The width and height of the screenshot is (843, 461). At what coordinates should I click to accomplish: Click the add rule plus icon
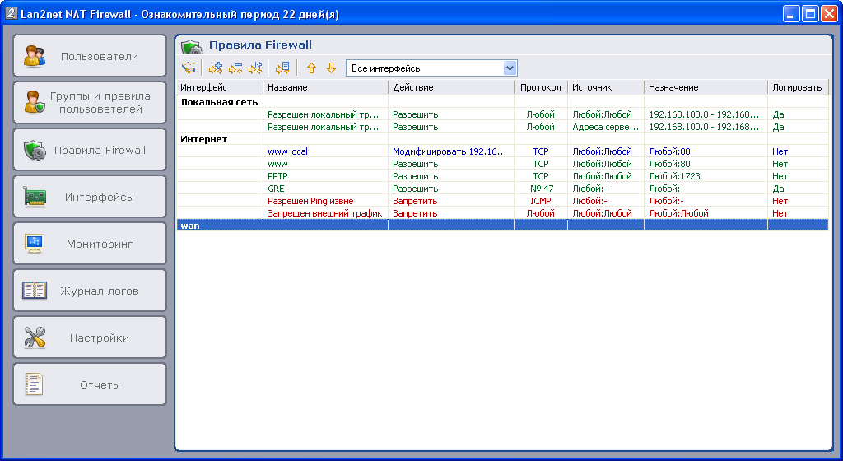coord(216,68)
